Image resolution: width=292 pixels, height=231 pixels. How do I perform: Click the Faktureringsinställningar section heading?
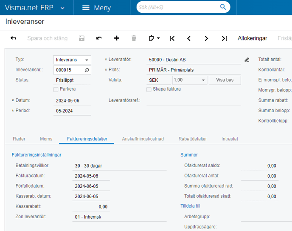coord(36,155)
